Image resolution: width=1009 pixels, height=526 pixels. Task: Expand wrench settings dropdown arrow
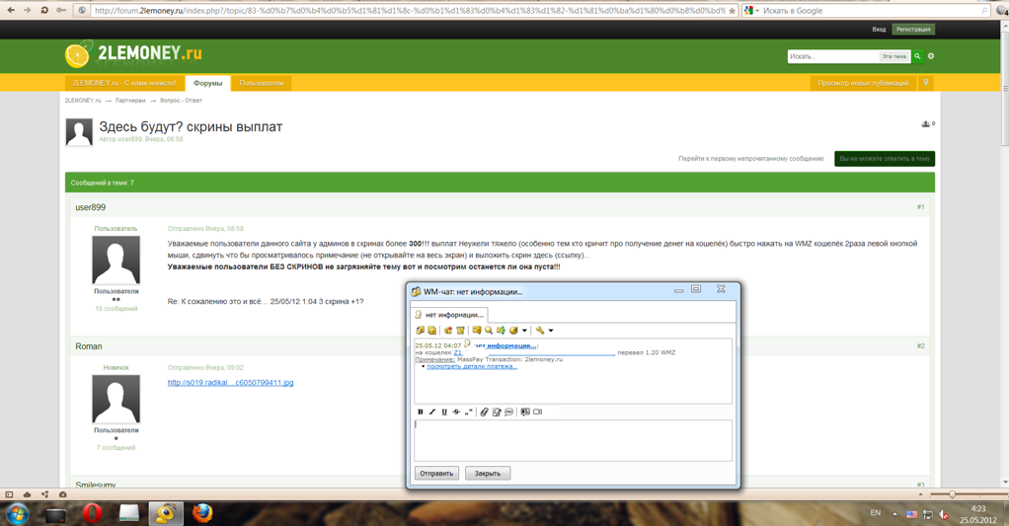551,331
